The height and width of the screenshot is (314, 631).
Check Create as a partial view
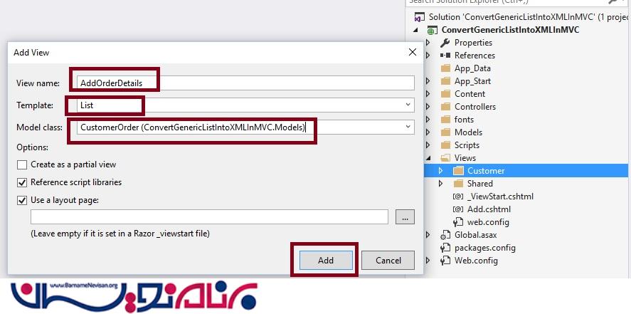pos(22,164)
